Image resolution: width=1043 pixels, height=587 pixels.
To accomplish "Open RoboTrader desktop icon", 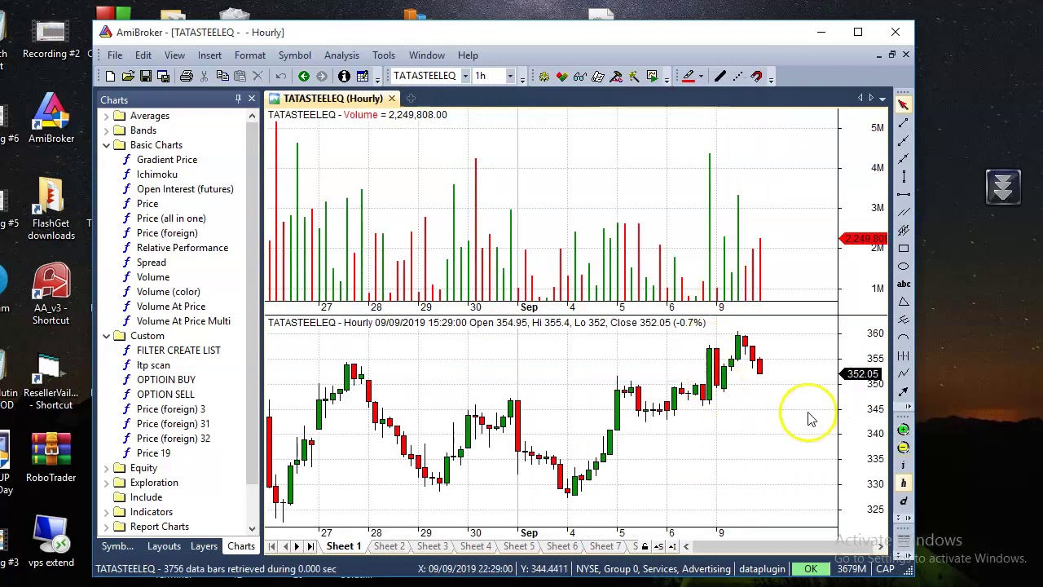I will click(x=51, y=458).
